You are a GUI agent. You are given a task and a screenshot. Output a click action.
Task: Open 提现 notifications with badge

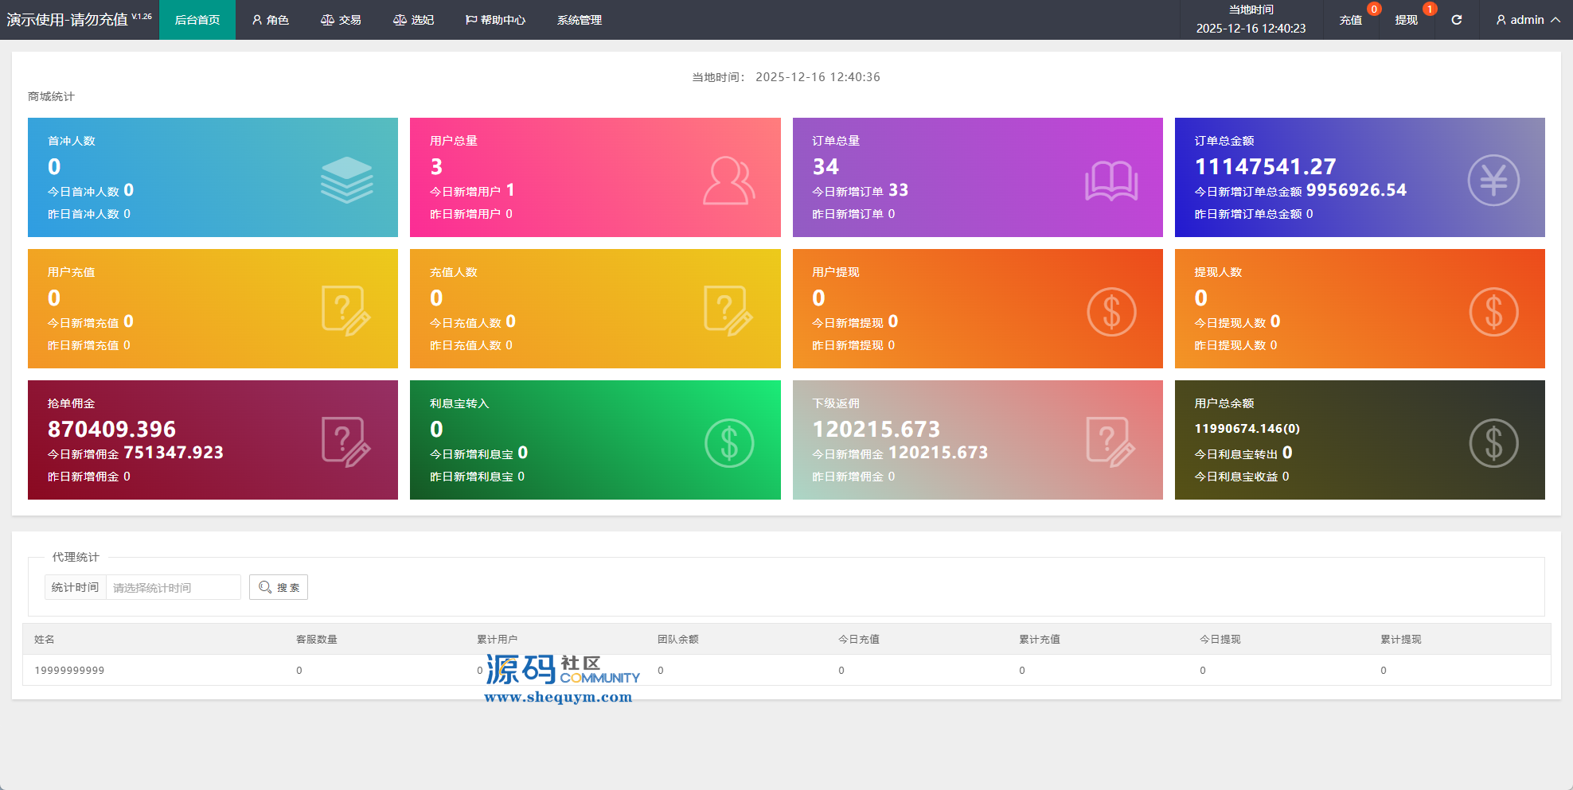pos(1406,20)
